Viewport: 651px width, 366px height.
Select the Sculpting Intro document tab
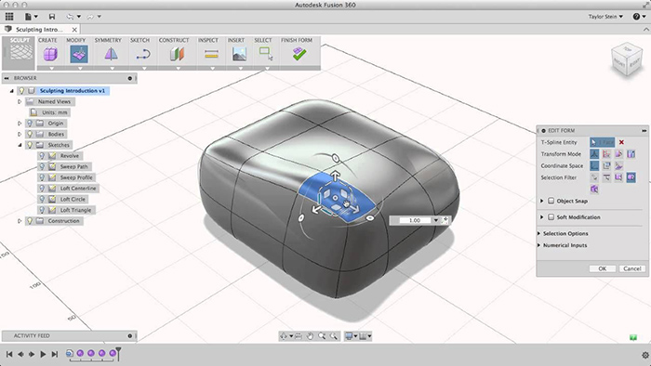coord(39,30)
